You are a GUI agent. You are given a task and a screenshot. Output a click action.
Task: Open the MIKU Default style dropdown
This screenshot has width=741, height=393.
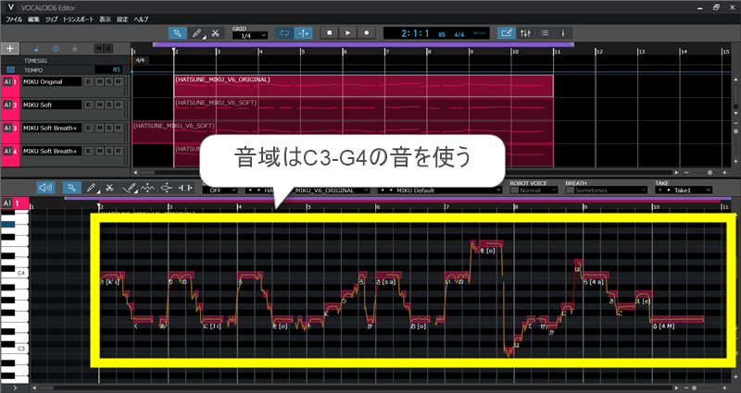pyautogui.click(x=439, y=190)
